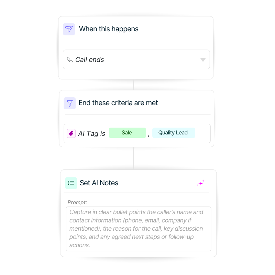Click the "Prompt:" label

[x=77, y=202]
